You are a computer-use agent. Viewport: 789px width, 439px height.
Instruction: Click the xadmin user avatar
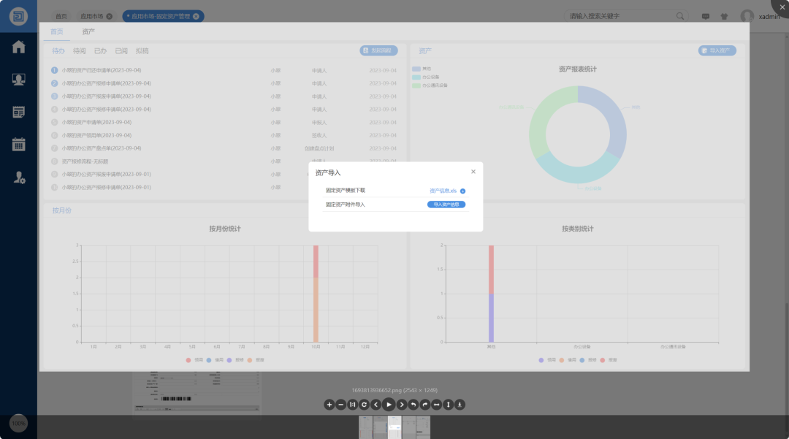click(747, 16)
